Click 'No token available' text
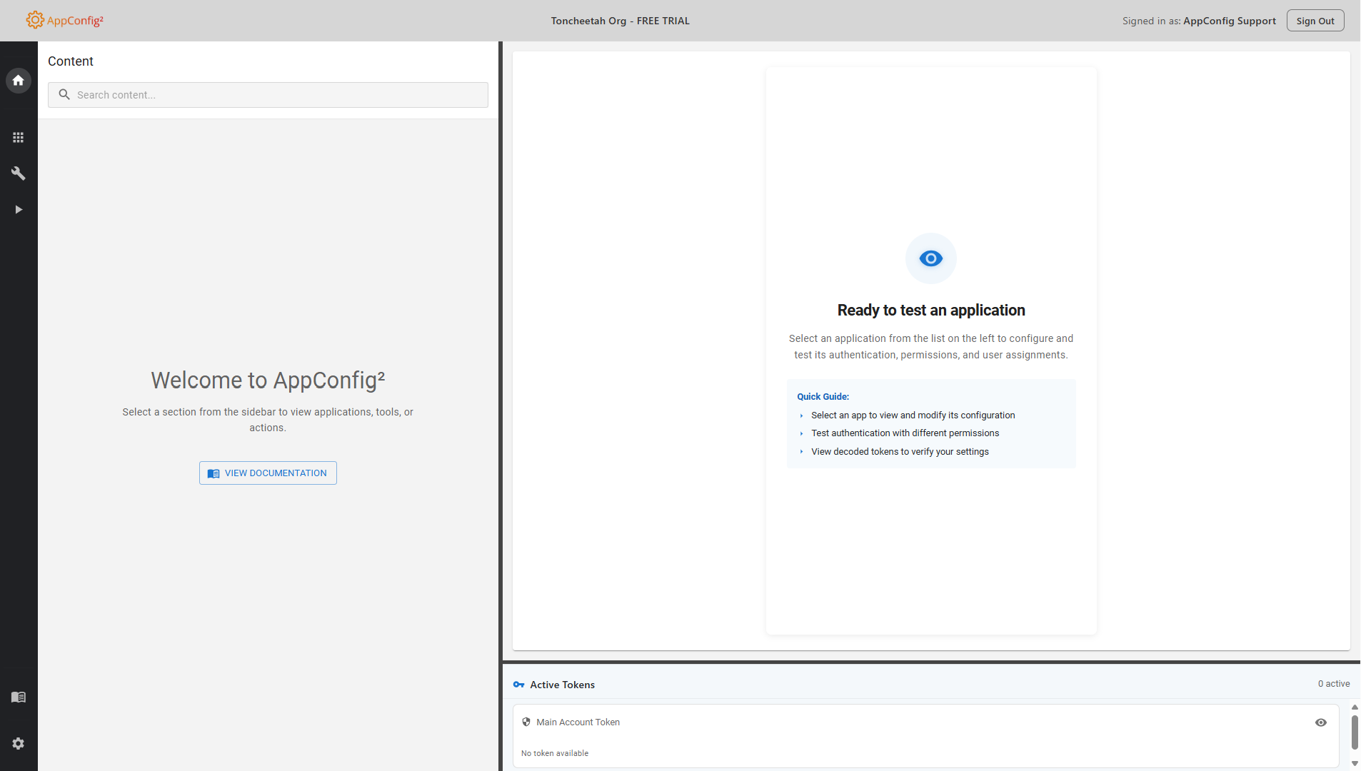This screenshot has width=1361, height=771. coord(555,753)
